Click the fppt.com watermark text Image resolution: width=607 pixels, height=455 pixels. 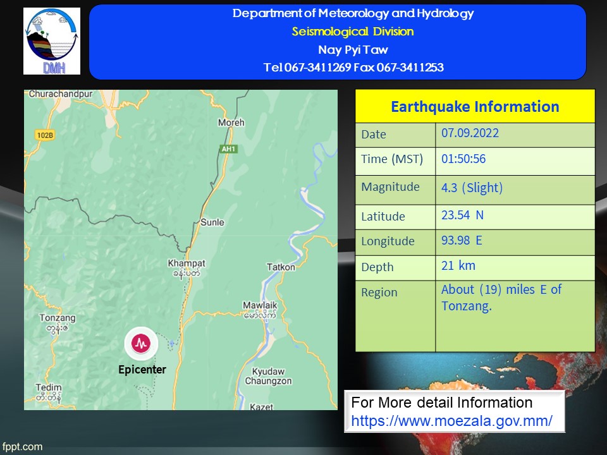[22, 447]
